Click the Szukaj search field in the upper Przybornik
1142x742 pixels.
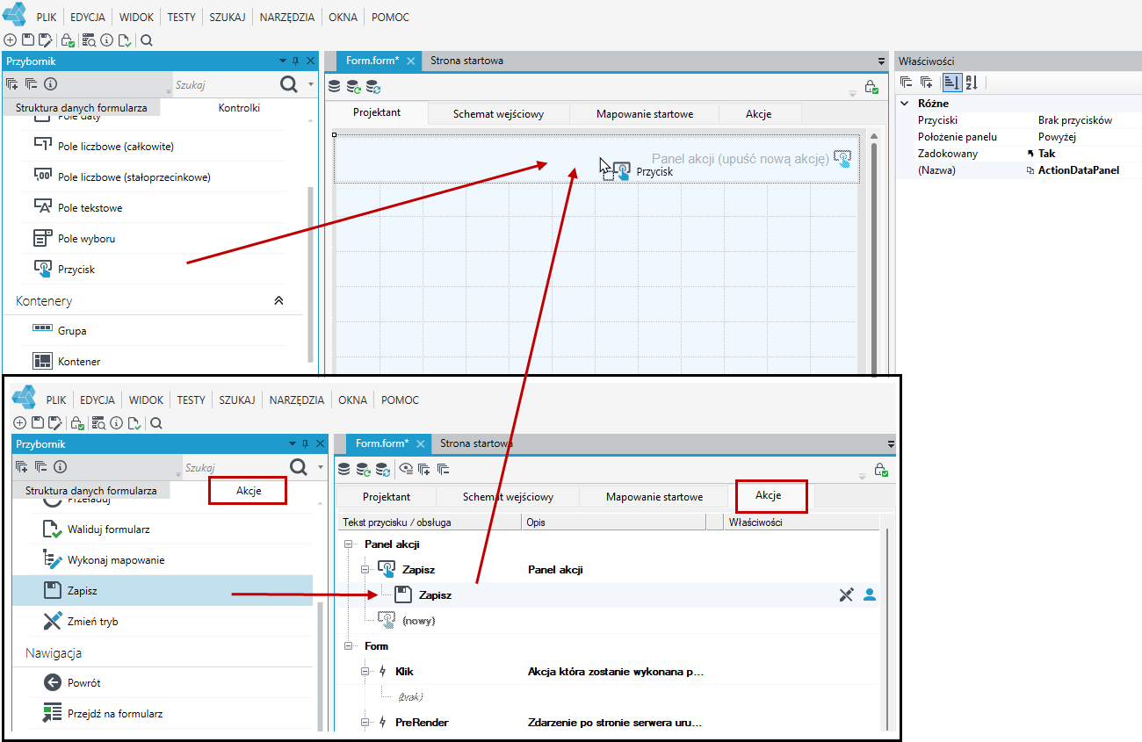(x=224, y=85)
